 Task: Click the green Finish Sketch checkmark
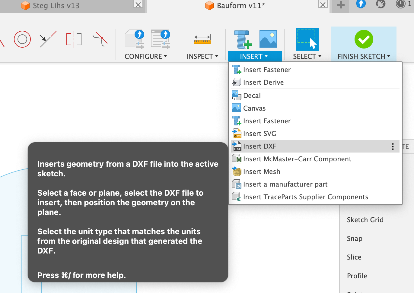(364, 39)
